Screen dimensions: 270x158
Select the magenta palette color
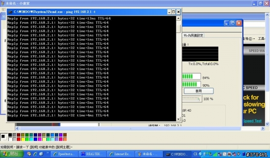coord(40,139)
